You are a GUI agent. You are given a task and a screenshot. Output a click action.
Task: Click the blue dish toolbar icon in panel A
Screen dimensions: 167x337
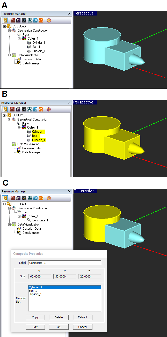(x=35, y=20)
